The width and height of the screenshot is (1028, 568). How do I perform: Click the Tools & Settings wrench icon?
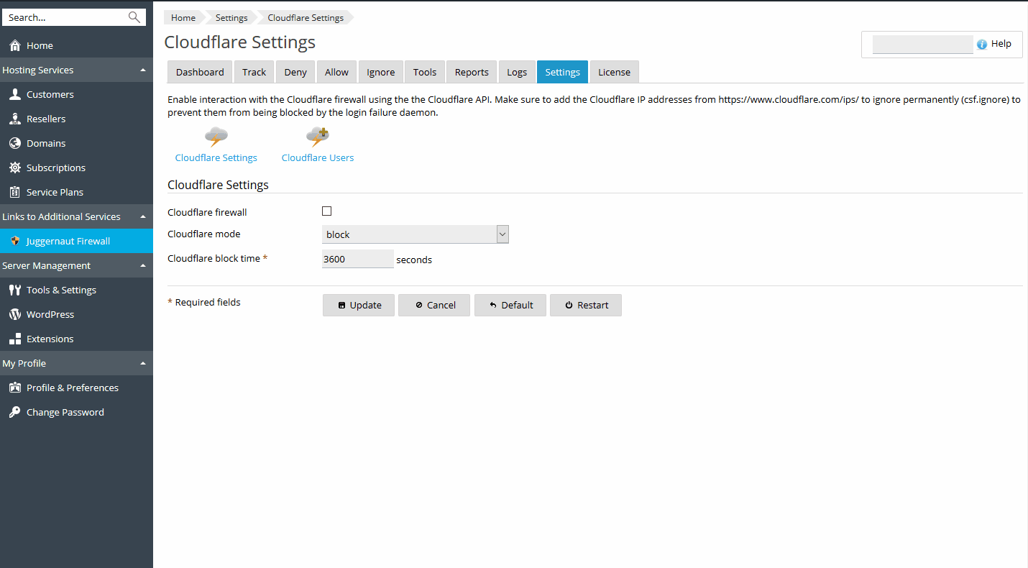[x=15, y=290]
